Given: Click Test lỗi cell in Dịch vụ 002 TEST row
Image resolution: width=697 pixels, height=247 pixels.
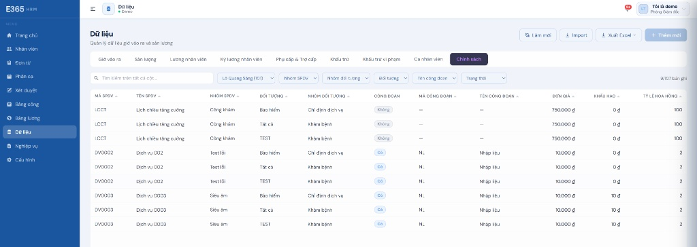Looking at the screenshot, I should tap(218, 181).
